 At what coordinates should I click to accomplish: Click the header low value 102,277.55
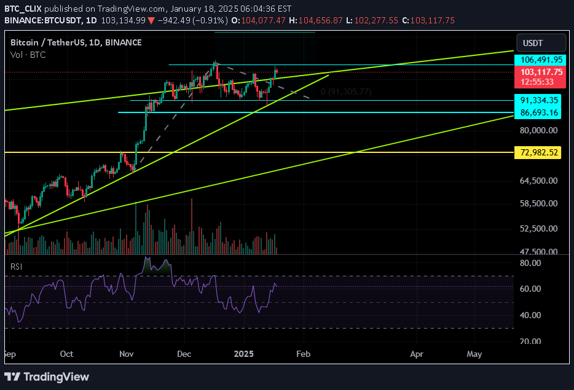pyautogui.click(x=376, y=20)
